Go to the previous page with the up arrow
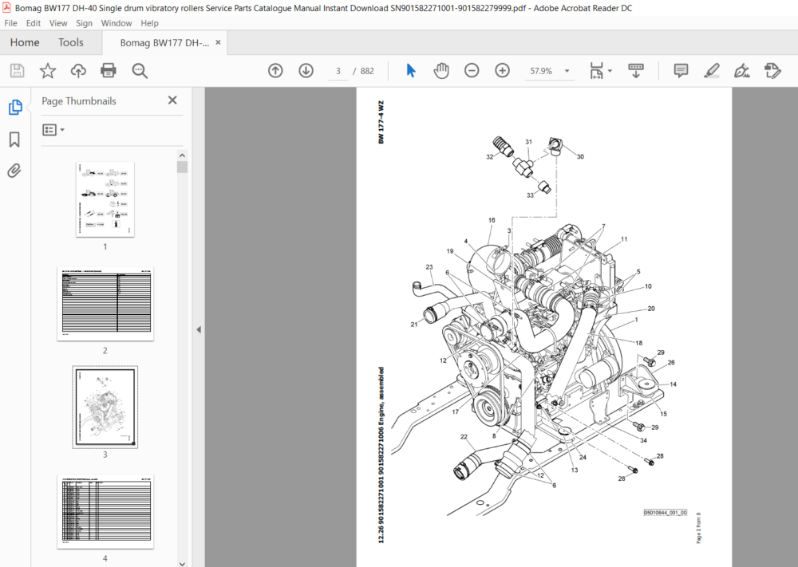Screen dimensions: 798x567 (275, 71)
